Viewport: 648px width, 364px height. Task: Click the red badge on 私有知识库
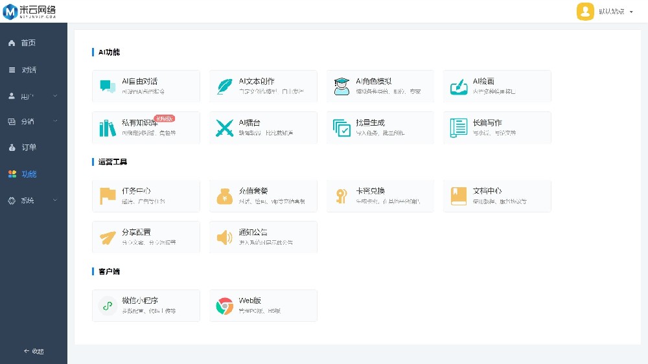(165, 119)
